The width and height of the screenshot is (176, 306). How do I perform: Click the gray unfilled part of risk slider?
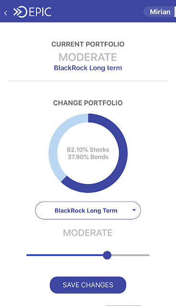tap(131, 255)
